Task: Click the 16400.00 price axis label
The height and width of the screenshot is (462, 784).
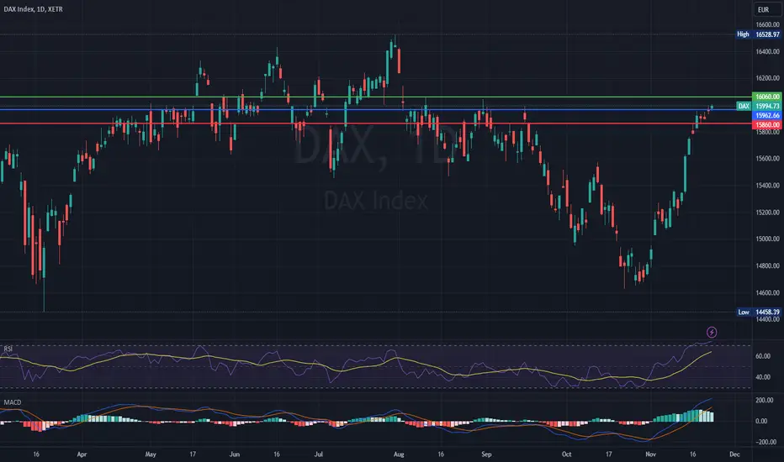Action: [767, 51]
